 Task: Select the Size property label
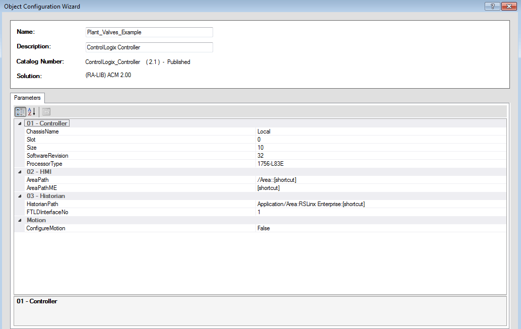[32, 148]
